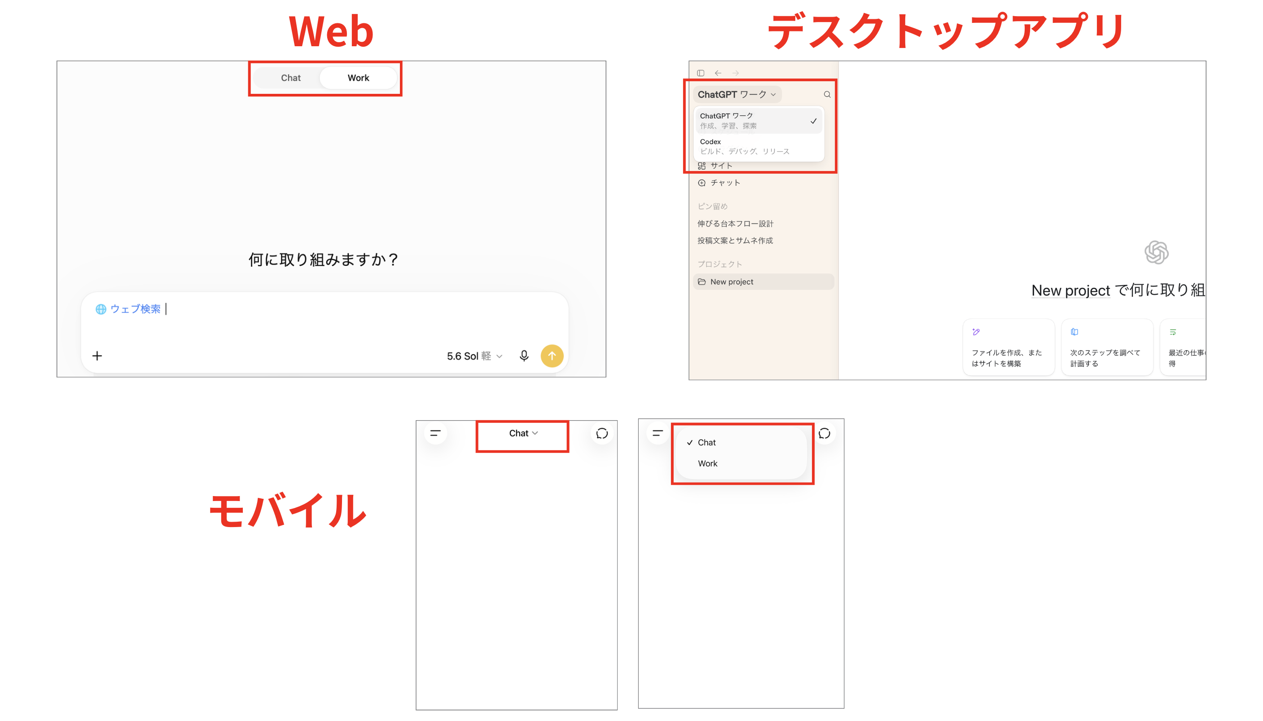
Task: Open hamburger menu in right mobile screen
Action: click(657, 433)
